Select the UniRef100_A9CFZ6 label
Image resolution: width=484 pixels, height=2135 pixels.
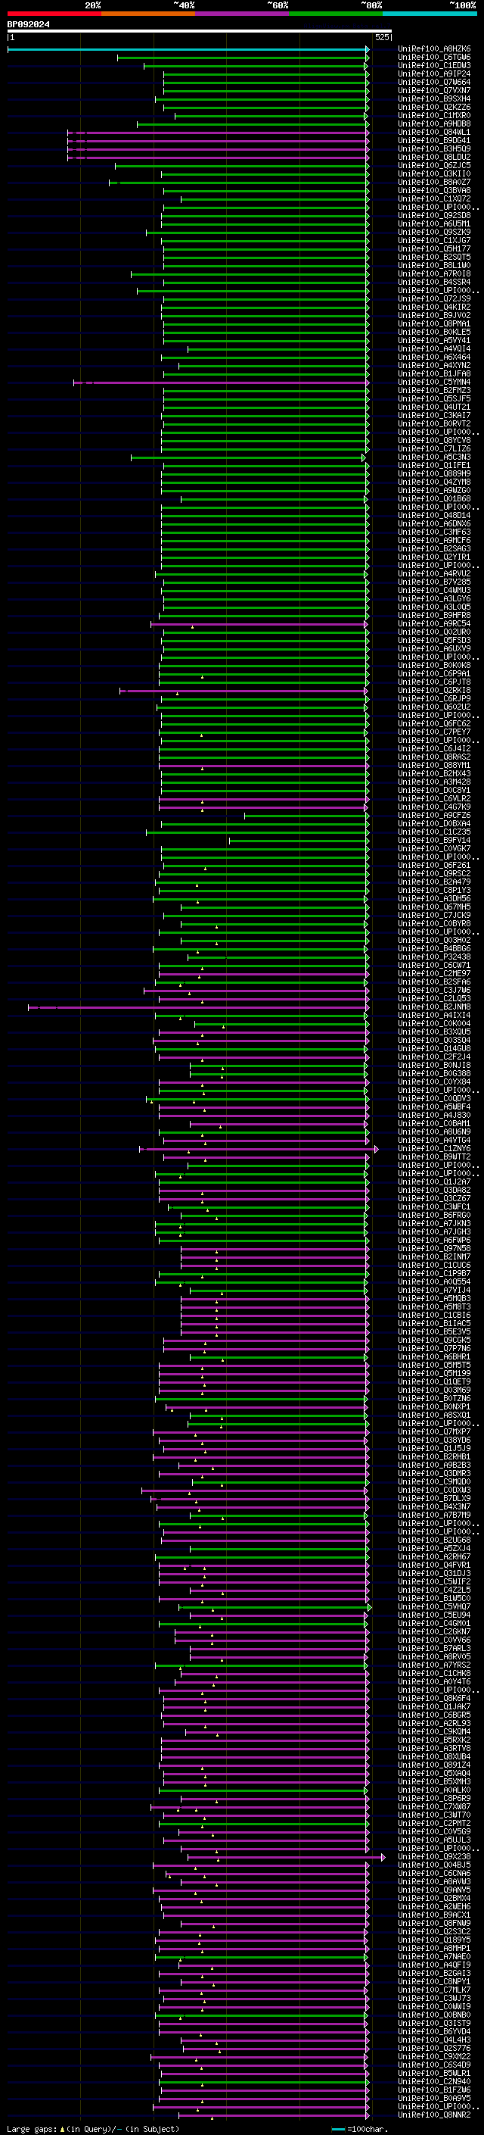tap(434, 816)
